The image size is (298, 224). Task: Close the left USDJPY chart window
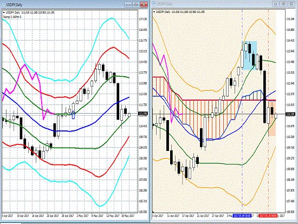(x=144, y=4)
